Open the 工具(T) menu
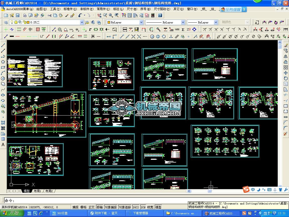Screen dimensions: 289x217 tap(55, 9)
